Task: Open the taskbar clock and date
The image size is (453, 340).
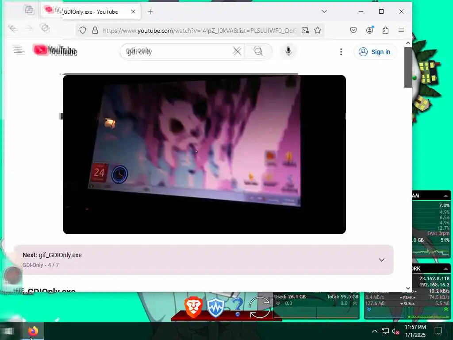Action: tap(415, 331)
